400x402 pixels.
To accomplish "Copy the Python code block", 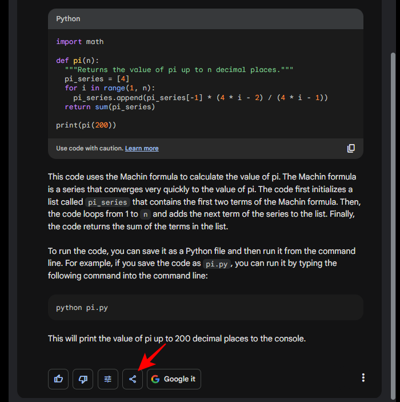I will coord(351,149).
